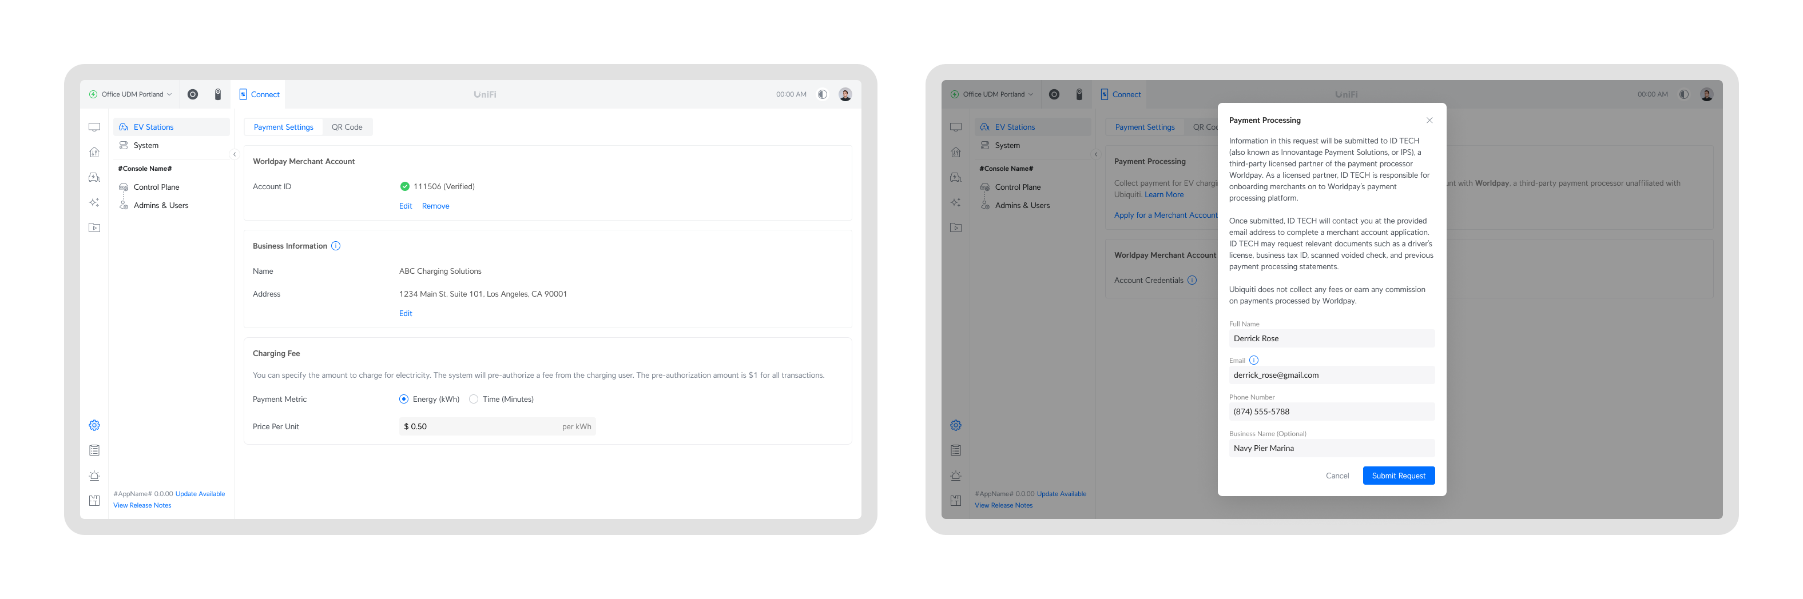Screen dimensions: 1803x599
Task: Select System in left mockup menu
Action: (x=172, y=146)
